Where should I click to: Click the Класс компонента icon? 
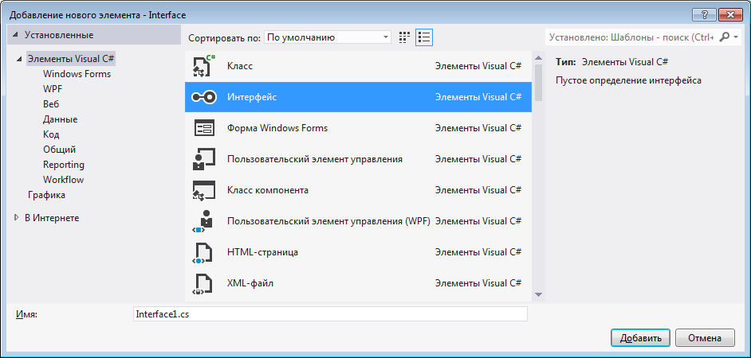point(204,191)
